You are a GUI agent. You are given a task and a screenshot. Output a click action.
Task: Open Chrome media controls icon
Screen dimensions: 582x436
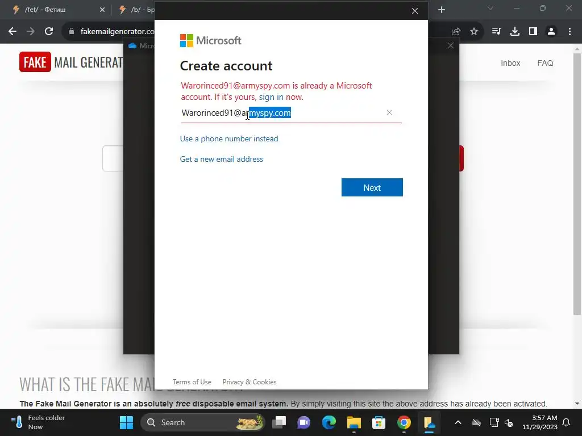click(496, 32)
